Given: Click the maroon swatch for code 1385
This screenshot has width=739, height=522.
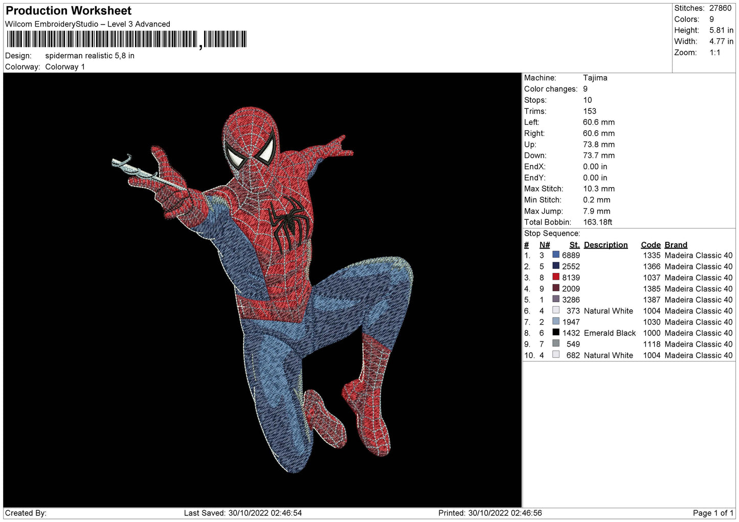Looking at the screenshot, I should (556, 288).
